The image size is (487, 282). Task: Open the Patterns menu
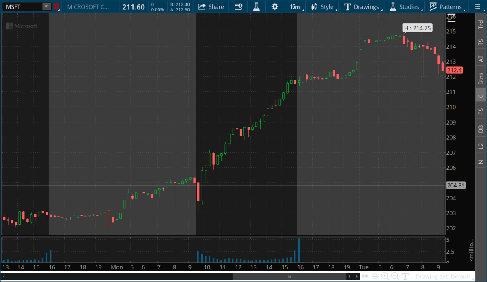(446, 6)
